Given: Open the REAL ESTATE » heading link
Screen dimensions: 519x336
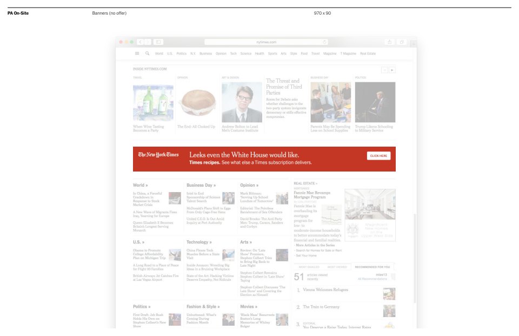Looking at the screenshot, I should tap(305, 183).
